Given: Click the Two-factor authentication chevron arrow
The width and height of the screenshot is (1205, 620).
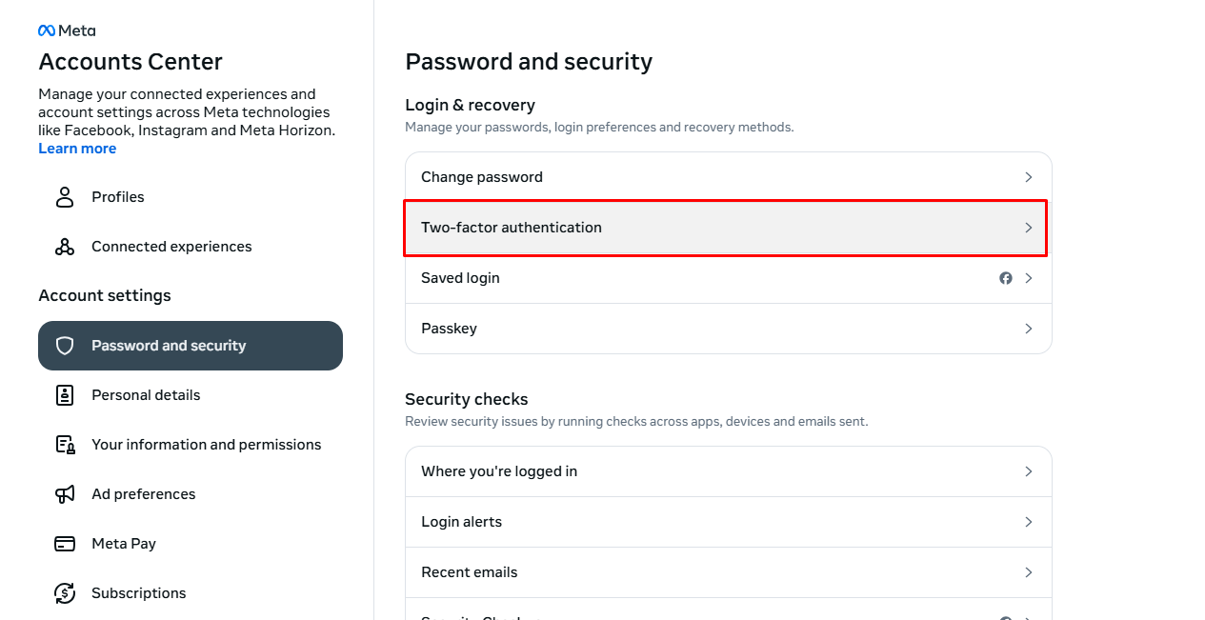Looking at the screenshot, I should 1028,228.
